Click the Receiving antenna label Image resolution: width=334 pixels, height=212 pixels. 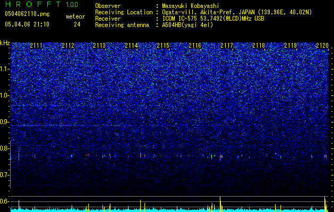pyautogui.click(x=122, y=25)
